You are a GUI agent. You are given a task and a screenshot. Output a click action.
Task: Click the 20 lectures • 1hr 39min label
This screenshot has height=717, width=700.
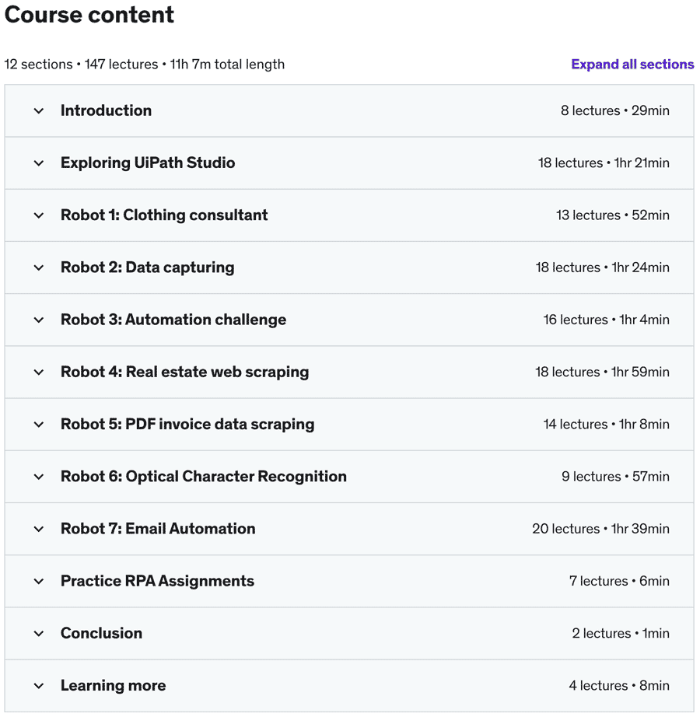coord(600,529)
